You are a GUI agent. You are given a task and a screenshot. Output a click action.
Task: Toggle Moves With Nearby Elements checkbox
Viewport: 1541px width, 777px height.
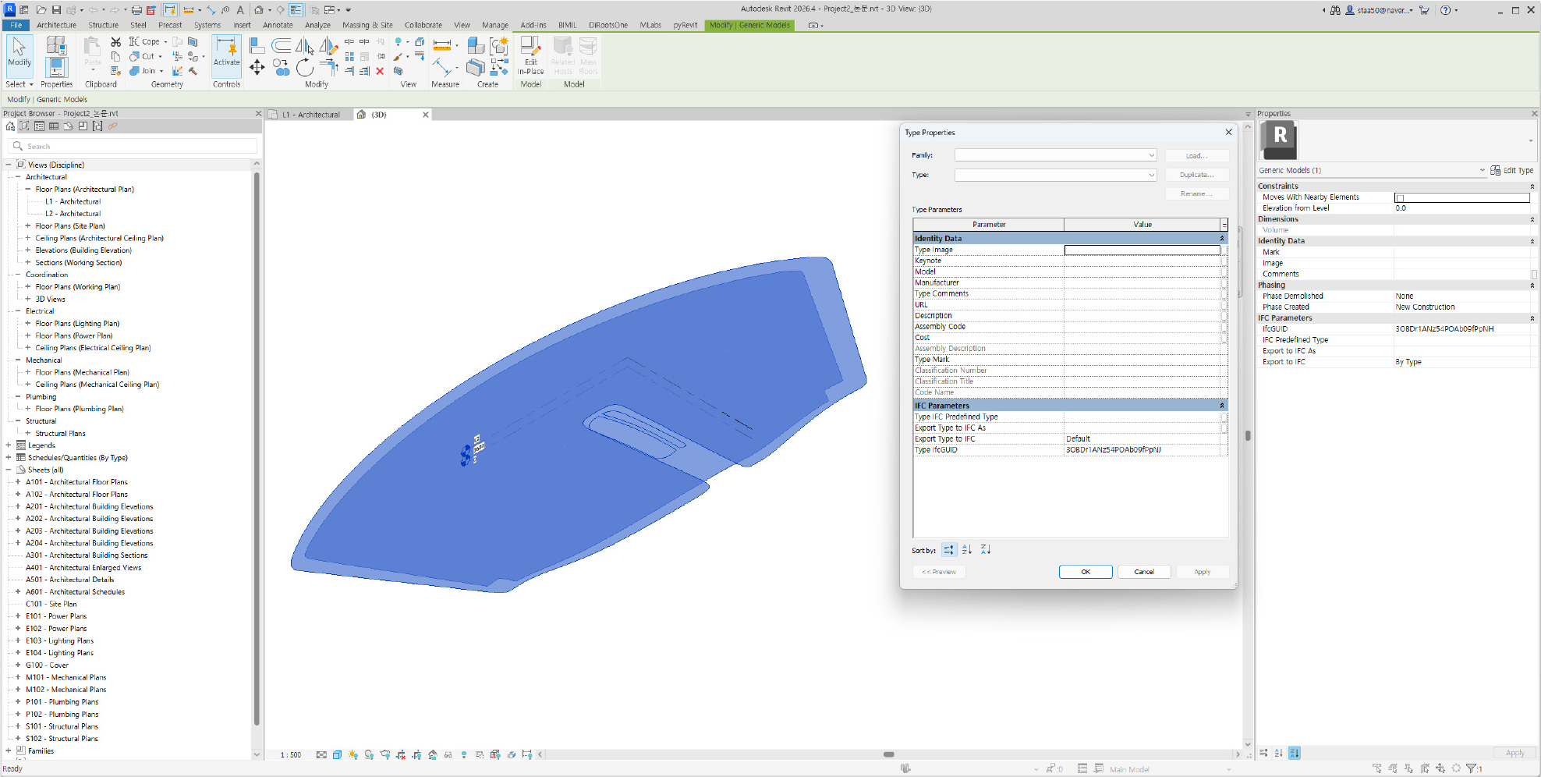click(1400, 197)
